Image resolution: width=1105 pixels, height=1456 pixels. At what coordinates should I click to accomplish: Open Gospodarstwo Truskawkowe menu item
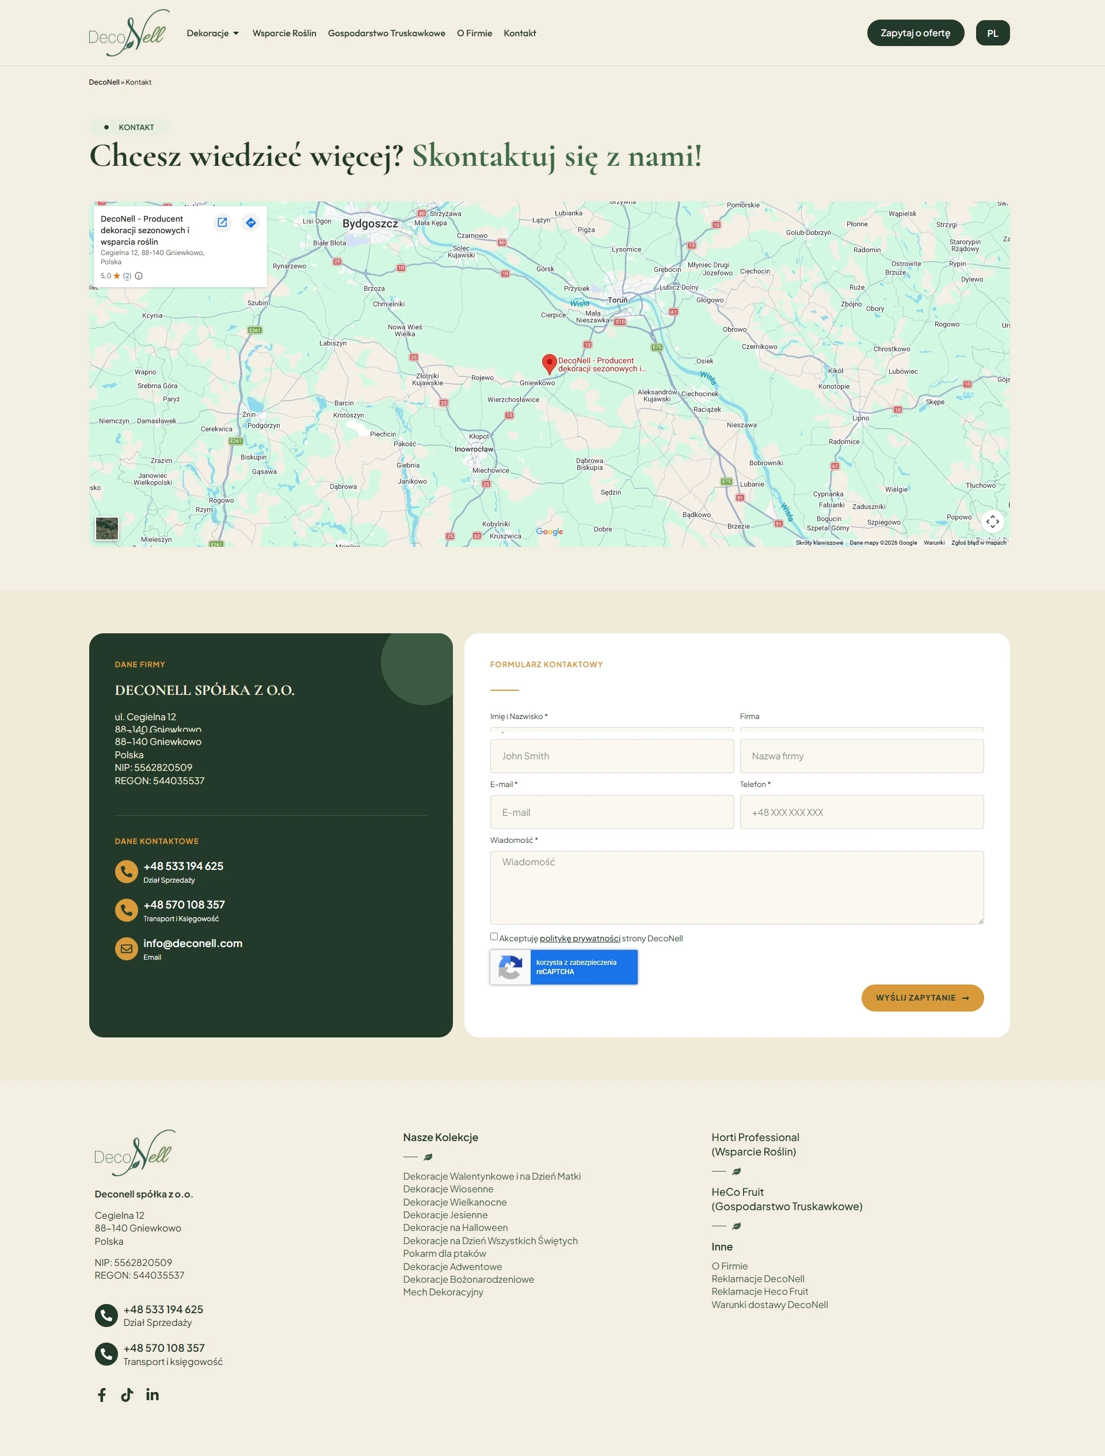tap(386, 33)
